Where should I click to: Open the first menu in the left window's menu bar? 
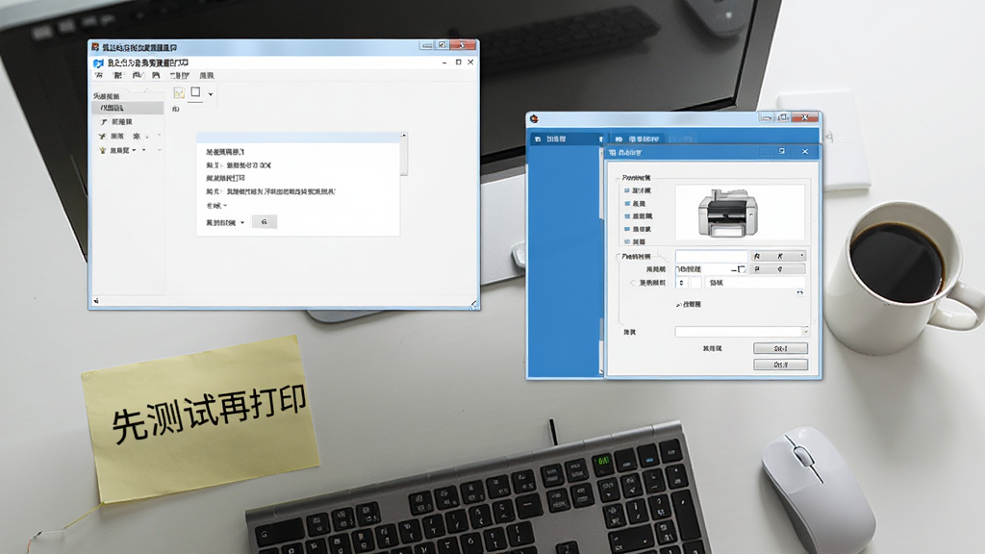coord(99,75)
